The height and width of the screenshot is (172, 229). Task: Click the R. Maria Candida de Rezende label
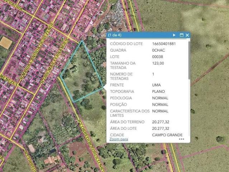pyautogui.click(x=37, y=51)
